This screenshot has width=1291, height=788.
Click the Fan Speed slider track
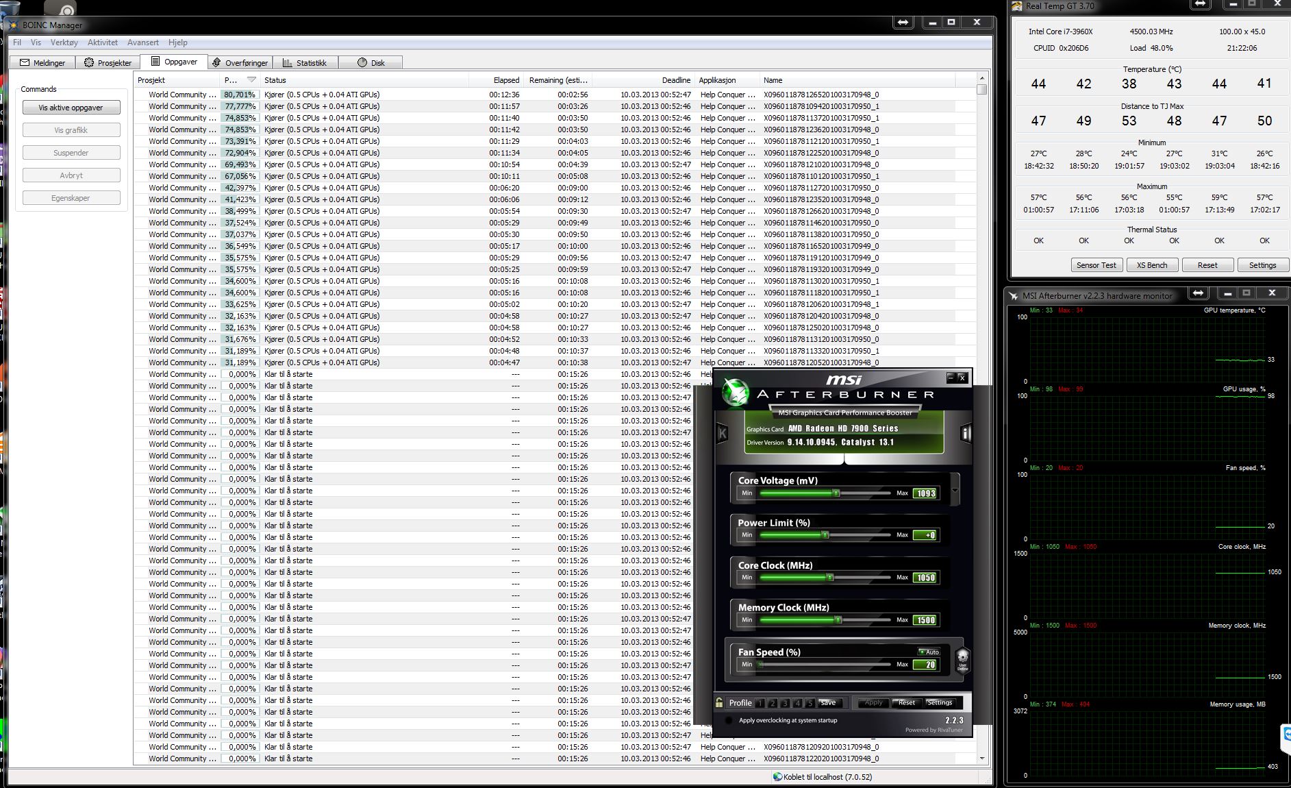(825, 665)
